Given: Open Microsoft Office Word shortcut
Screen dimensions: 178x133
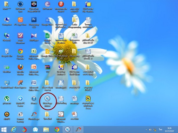Looking at the screenshot, I should (x=34, y=86).
